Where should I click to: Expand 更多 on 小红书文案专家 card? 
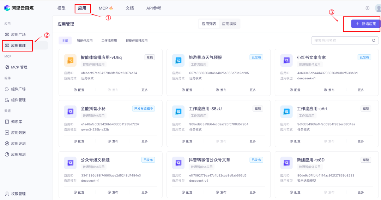[361, 90]
